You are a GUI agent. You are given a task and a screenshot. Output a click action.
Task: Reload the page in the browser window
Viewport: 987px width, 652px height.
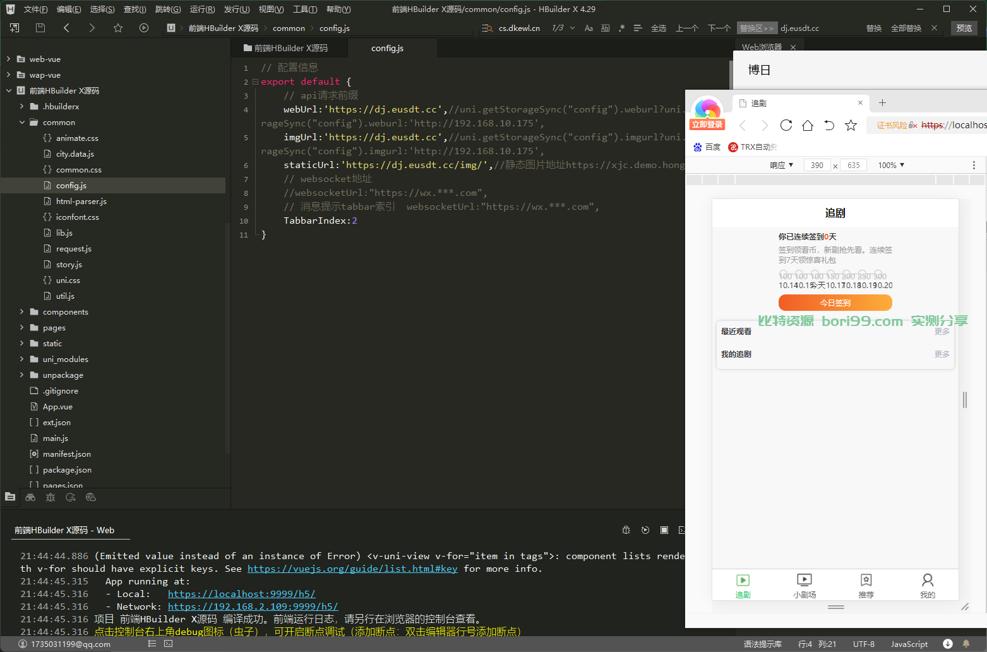point(786,125)
